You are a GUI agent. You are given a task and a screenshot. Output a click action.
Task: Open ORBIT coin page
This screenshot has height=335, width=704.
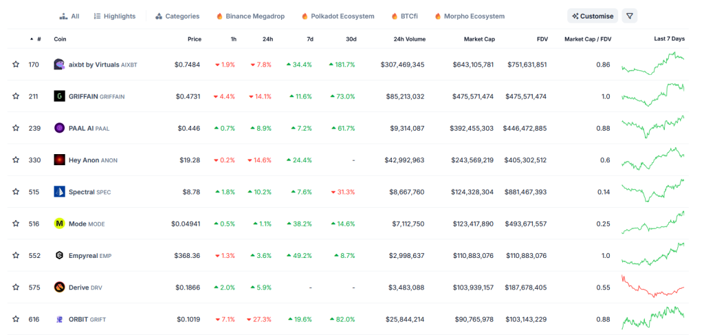87,319
